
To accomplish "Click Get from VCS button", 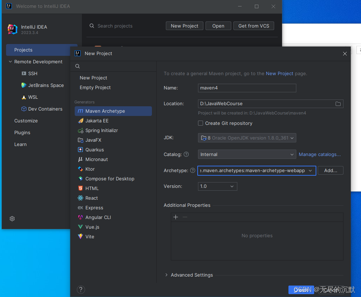I will coord(254,26).
